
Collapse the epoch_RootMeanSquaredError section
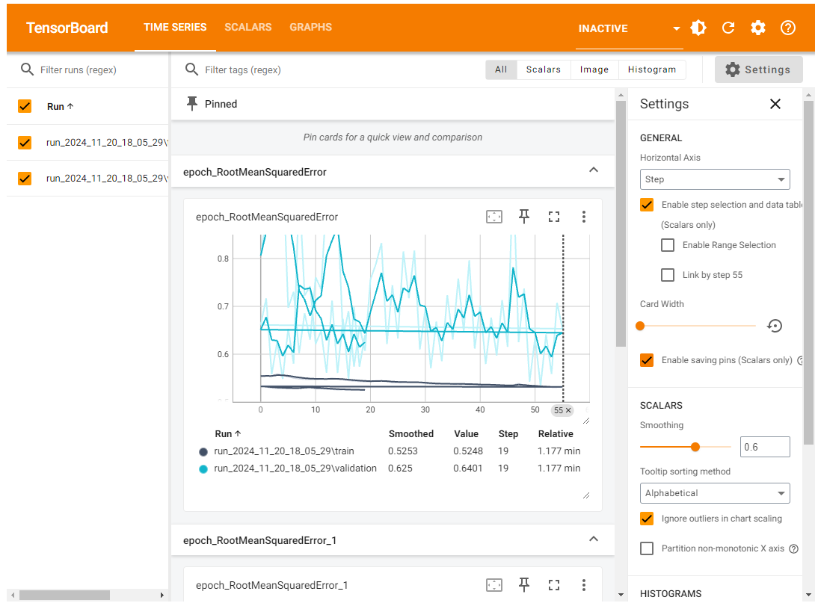tap(594, 170)
